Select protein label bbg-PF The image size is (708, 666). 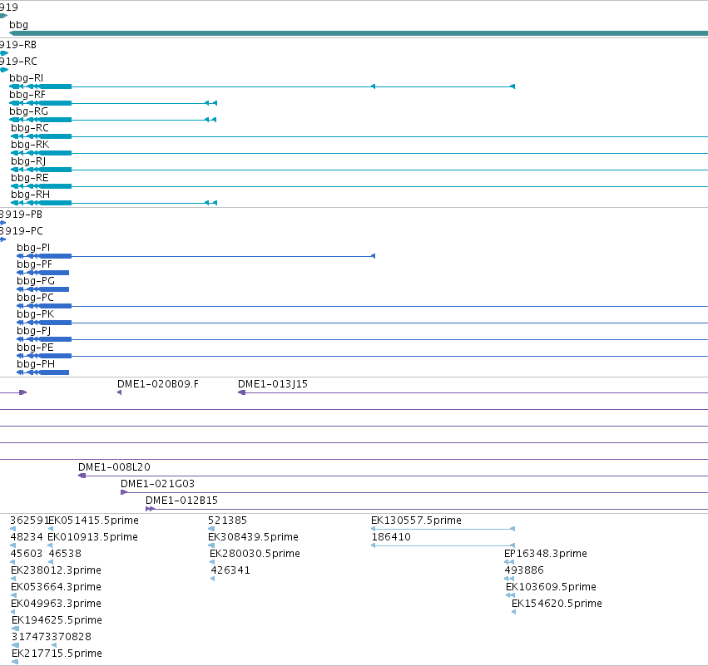[34, 264]
